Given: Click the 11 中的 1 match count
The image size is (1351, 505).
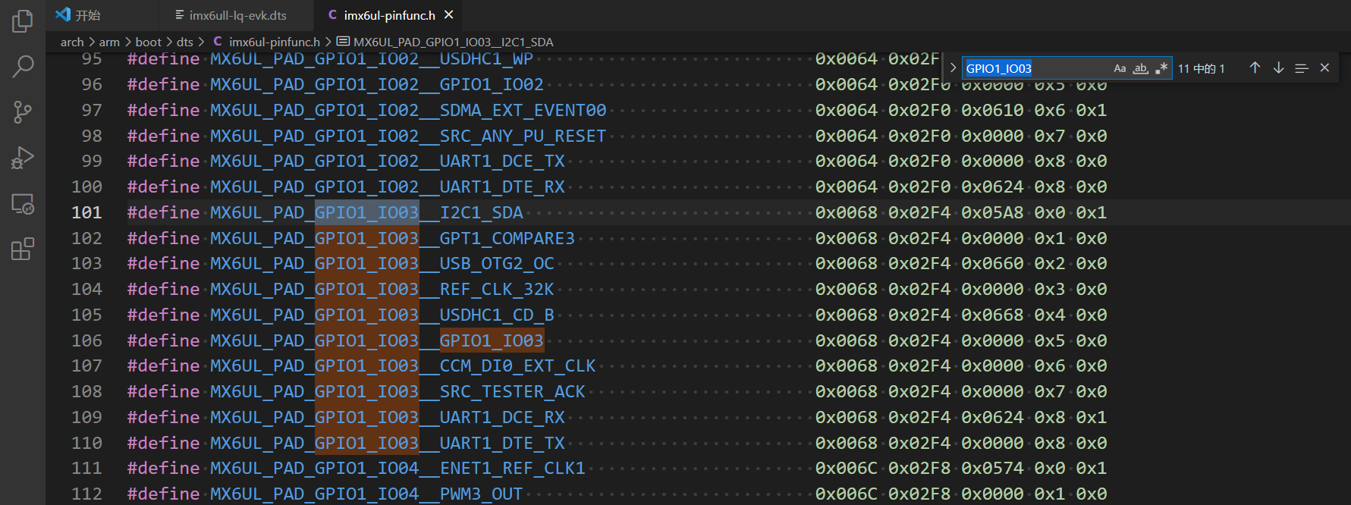Looking at the screenshot, I should [x=1201, y=68].
